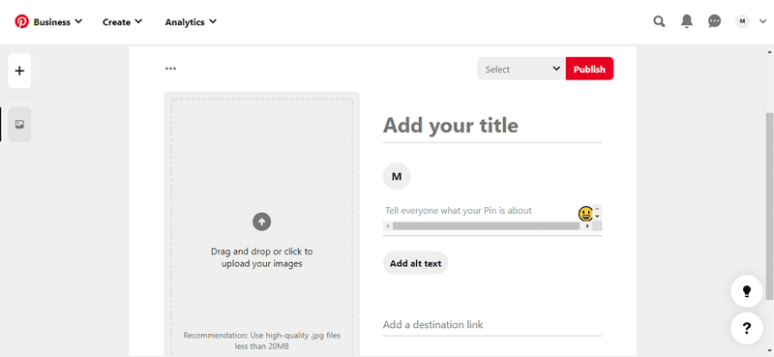Click the Add alt text button
Image resolution: width=774 pixels, height=357 pixels.
click(416, 263)
